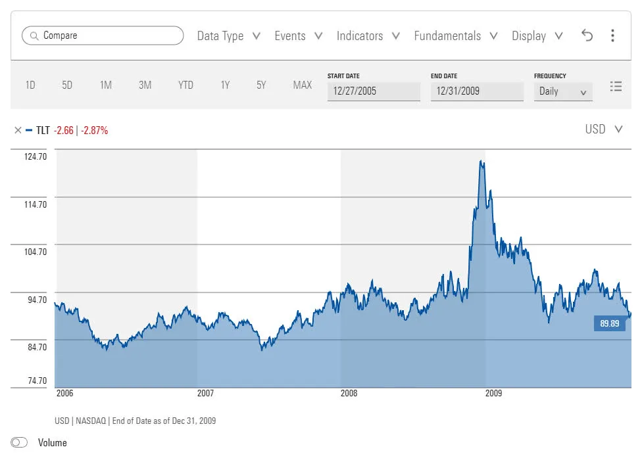Click the chart settings list icon
The width and height of the screenshot is (642, 464).
click(x=616, y=85)
